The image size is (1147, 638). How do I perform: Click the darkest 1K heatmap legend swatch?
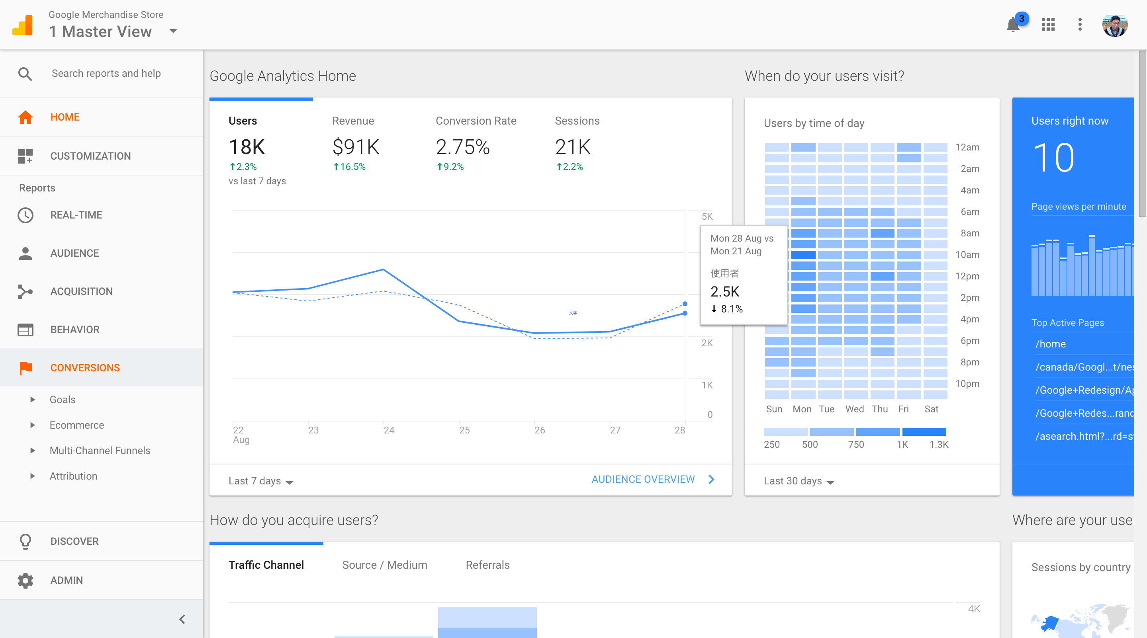924,431
